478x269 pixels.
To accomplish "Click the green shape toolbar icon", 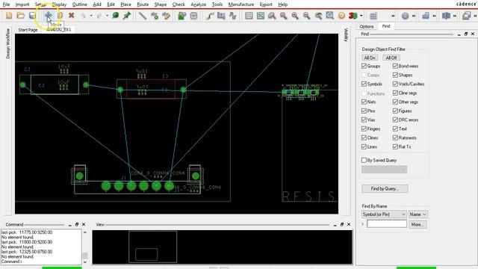I will [x=181, y=16].
